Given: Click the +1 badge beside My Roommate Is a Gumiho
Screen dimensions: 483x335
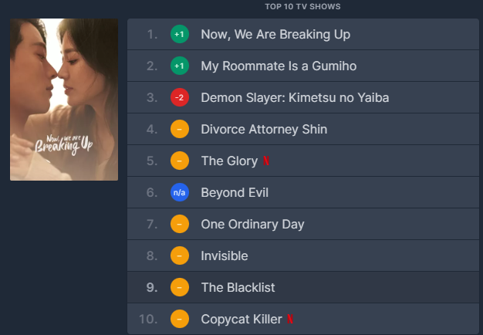Looking at the screenshot, I should [x=179, y=66].
